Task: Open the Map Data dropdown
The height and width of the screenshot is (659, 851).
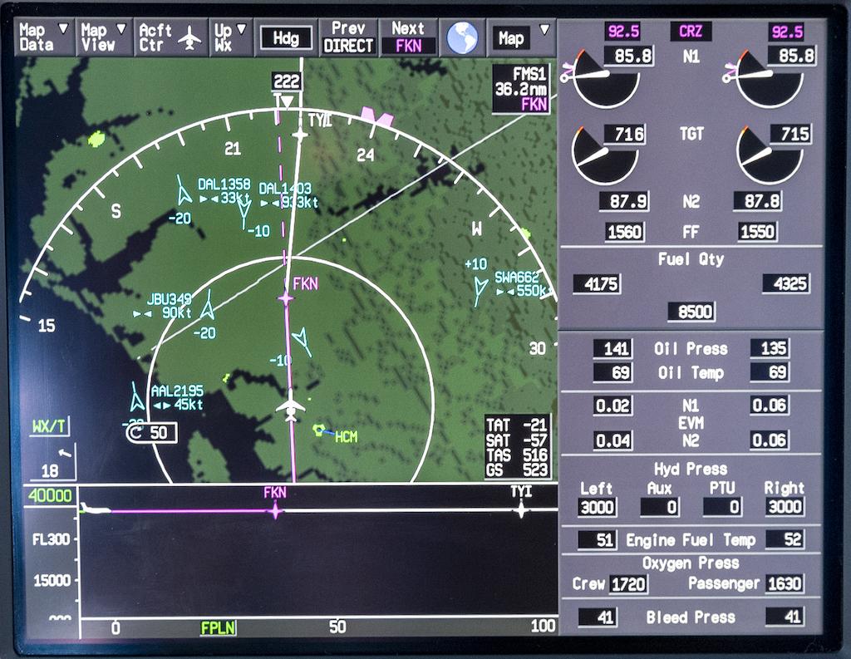Action: [44, 38]
